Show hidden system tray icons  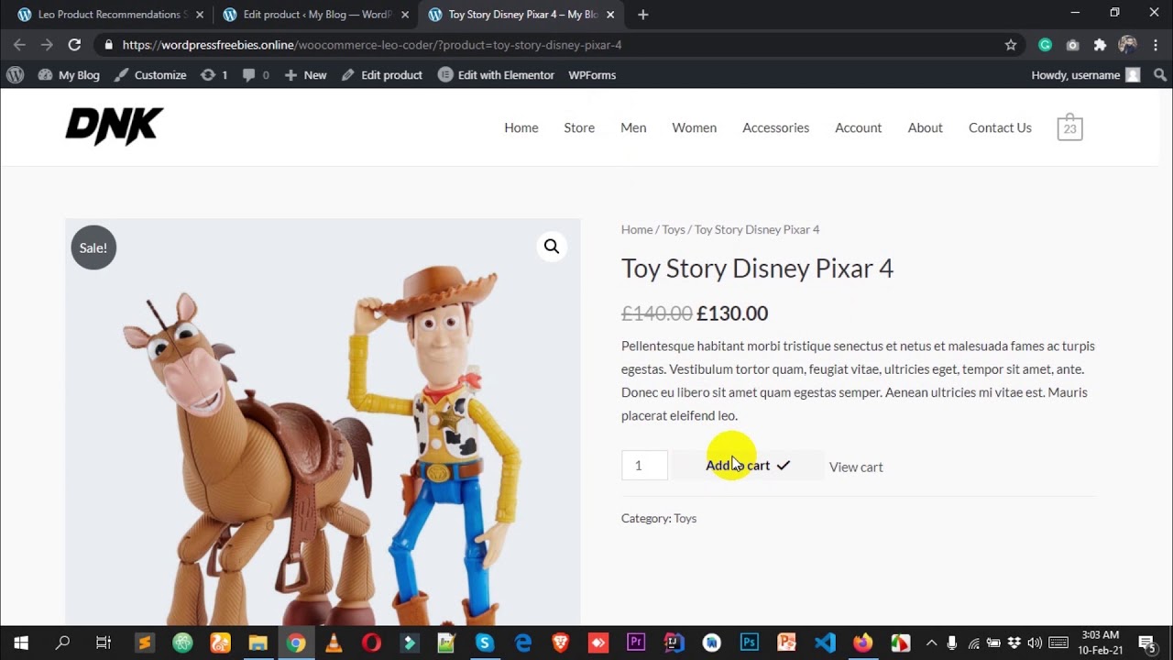(931, 643)
